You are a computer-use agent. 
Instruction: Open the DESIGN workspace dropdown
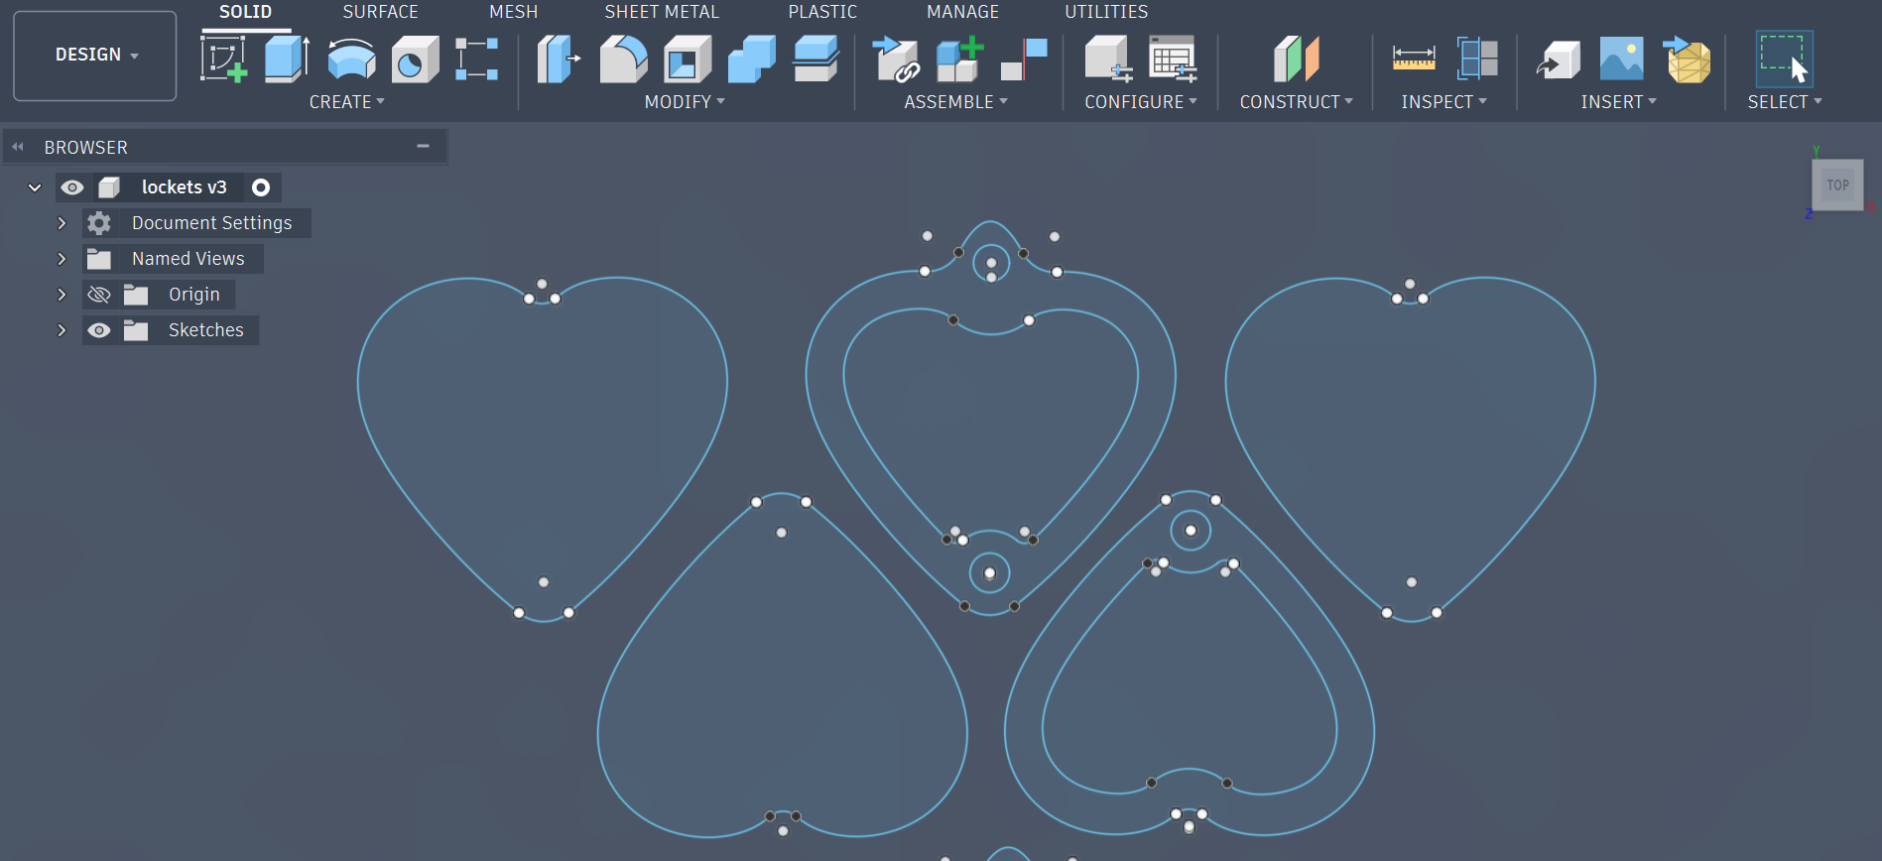[95, 56]
